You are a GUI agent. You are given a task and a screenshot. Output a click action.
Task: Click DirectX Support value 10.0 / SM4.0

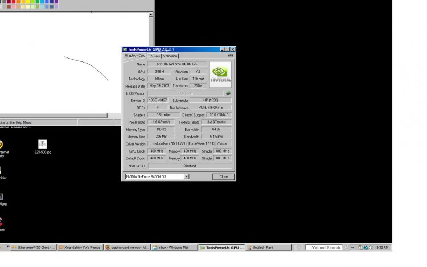pos(219,115)
